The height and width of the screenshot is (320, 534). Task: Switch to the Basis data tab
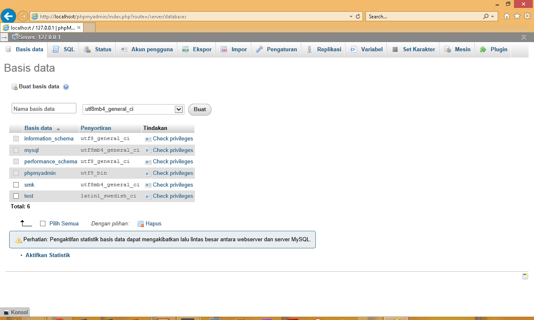25,49
